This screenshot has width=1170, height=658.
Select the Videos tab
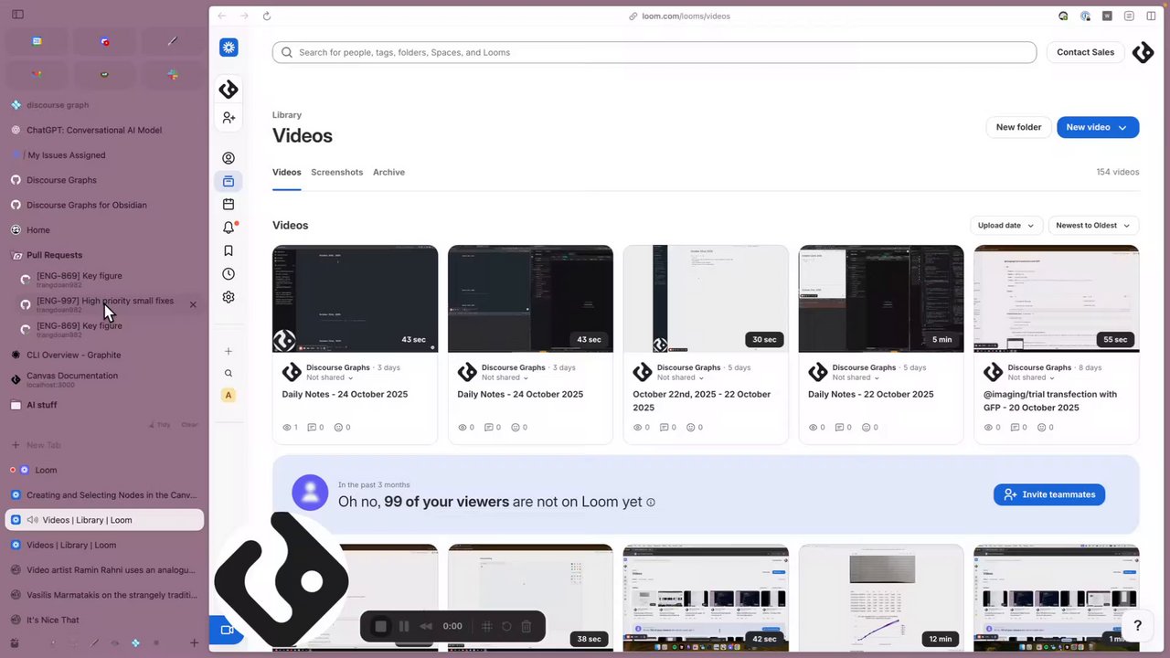tap(286, 172)
